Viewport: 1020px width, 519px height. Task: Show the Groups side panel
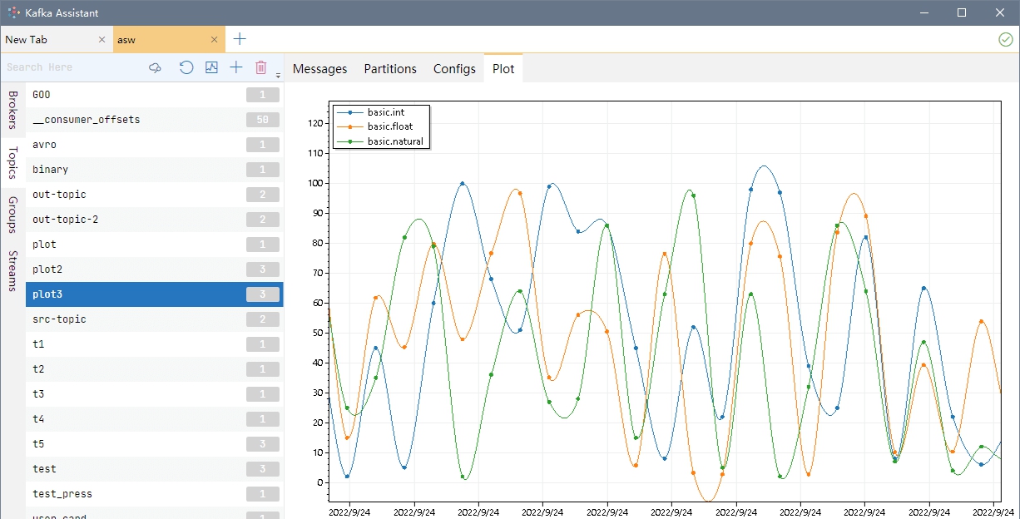tap(12, 215)
